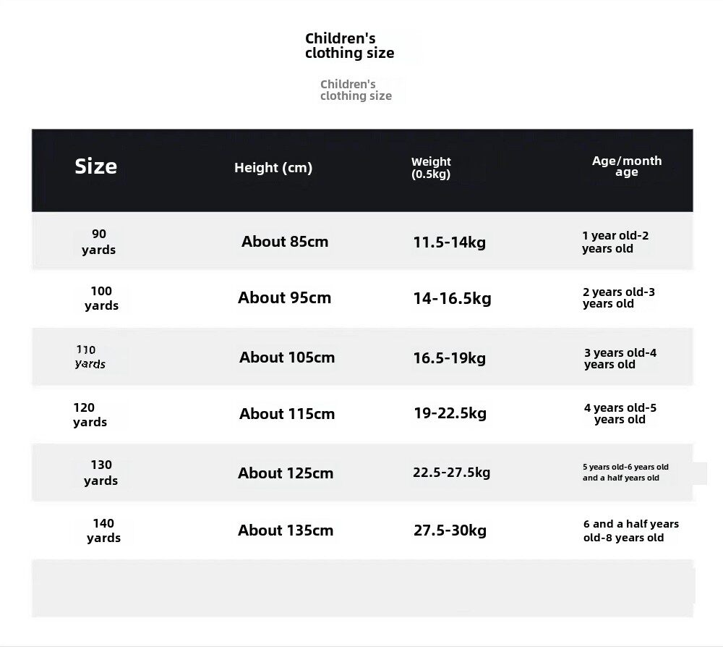Screen dimensions: 723x647
Task: Click the "2 years old-3 years old" cell
Action: (619, 298)
